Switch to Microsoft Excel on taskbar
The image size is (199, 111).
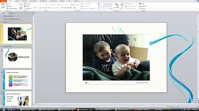click(66, 110)
